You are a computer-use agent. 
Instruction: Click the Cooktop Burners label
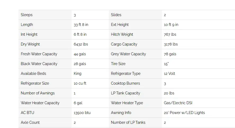click(x=125, y=83)
